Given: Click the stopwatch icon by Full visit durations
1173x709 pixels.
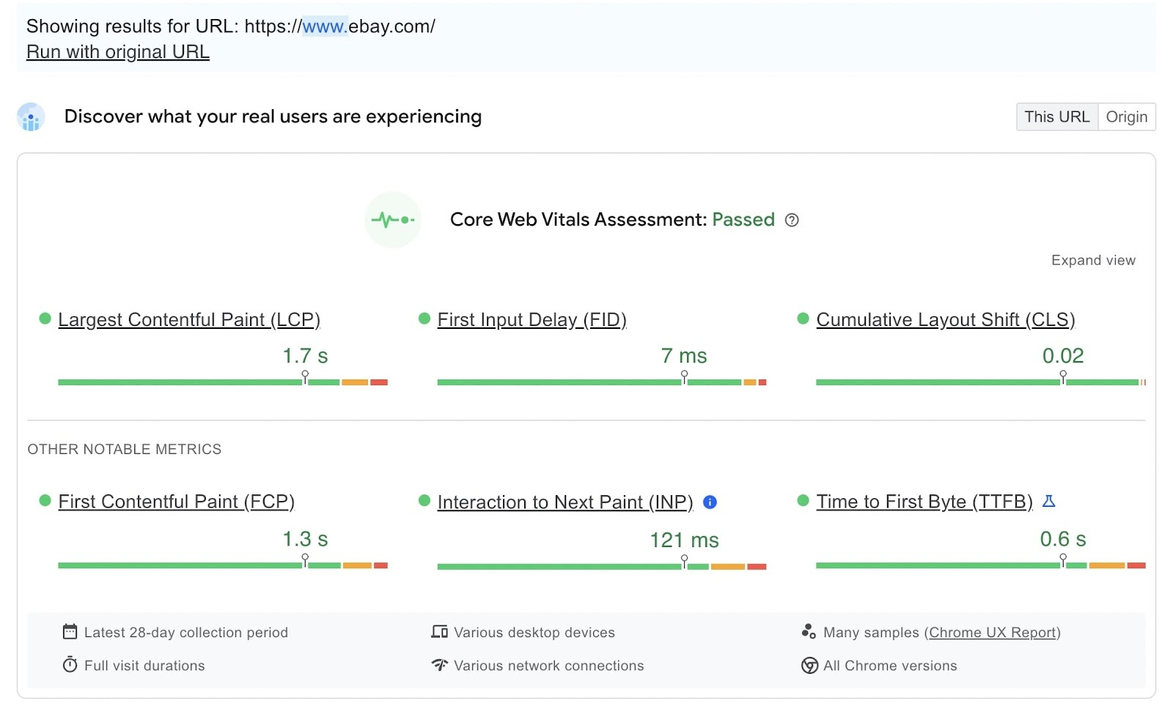Looking at the screenshot, I should 70,665.
